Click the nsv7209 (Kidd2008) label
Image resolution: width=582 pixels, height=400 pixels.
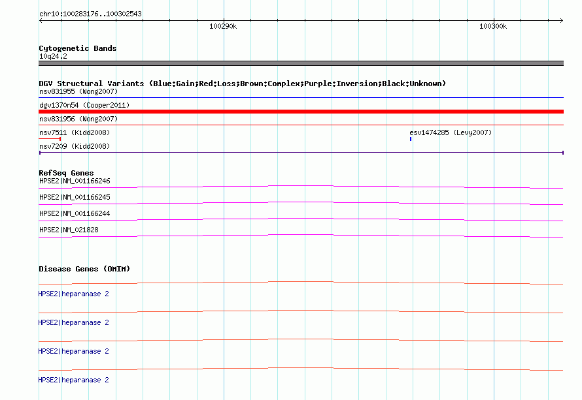75,146
